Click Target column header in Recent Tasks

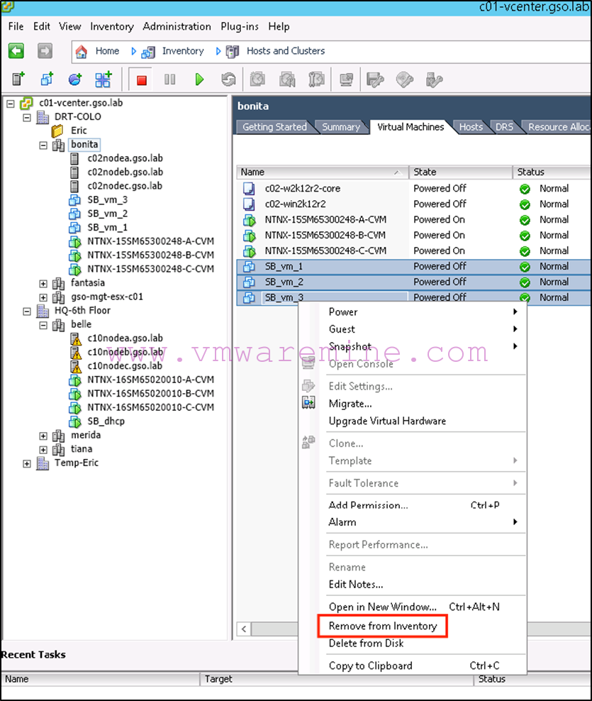tap(337, 679)
